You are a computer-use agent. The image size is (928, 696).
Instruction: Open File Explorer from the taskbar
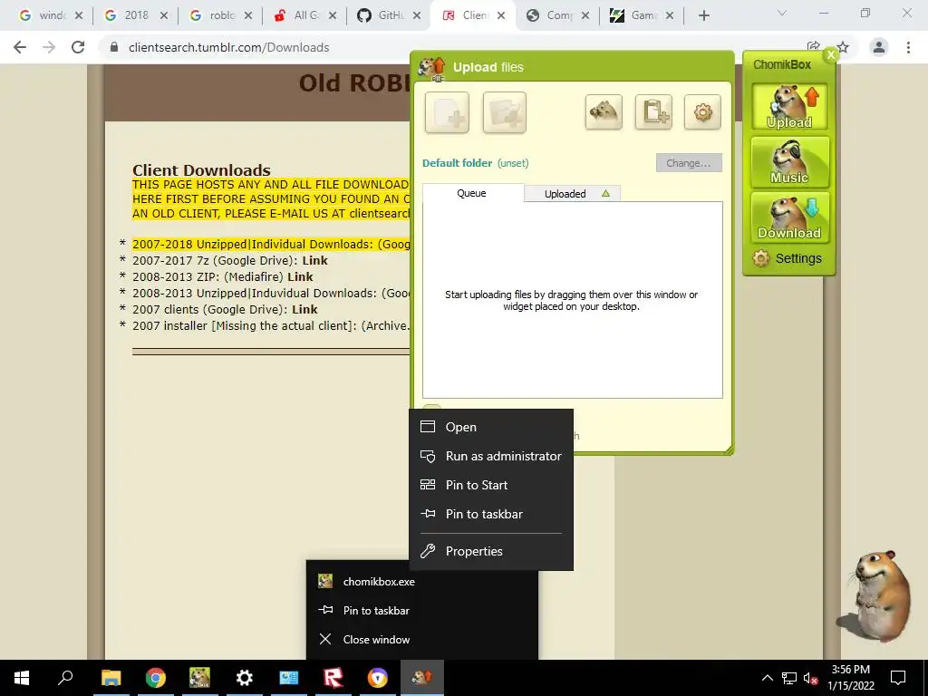pyautogui.click(x=111, y=678)
